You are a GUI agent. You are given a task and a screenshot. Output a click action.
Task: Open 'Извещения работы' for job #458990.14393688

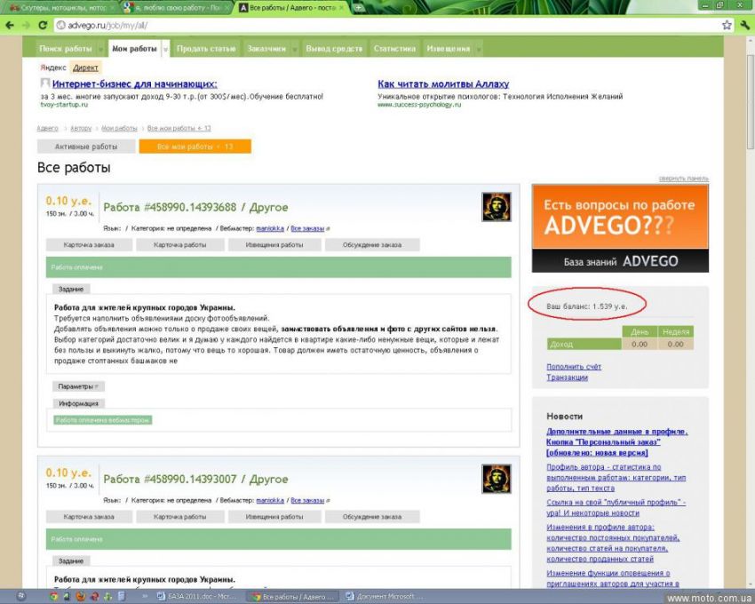[274, 244]
